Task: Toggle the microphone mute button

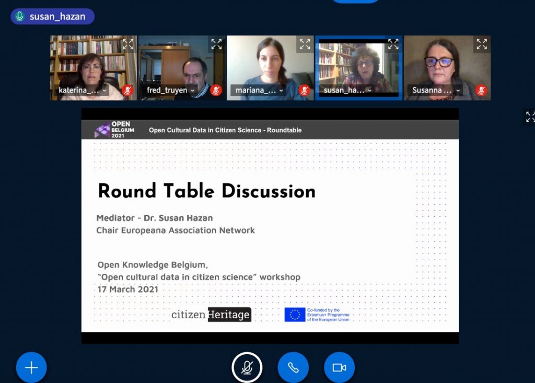Action: [247, 367]
